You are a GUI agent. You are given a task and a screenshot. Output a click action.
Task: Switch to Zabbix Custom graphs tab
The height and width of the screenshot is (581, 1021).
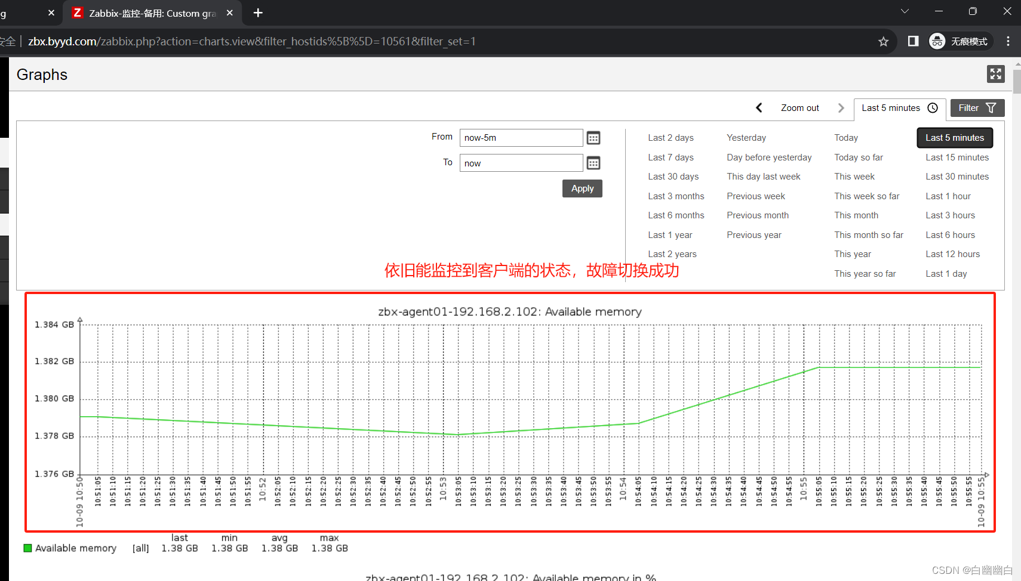coord(152,13)
